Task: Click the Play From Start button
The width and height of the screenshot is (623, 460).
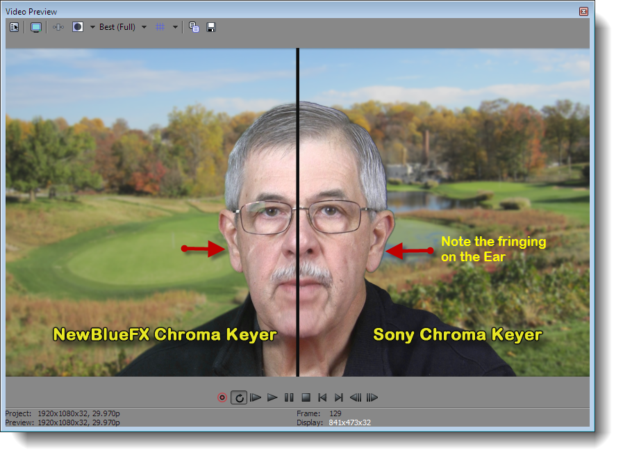Action: (x=256, y=397)
